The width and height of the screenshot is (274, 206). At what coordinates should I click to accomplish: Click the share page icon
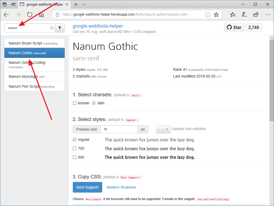256,14
